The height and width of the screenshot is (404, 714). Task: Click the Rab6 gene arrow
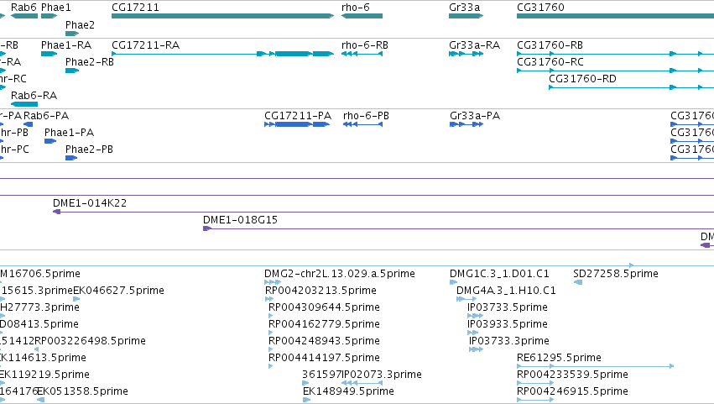point(24,16)
